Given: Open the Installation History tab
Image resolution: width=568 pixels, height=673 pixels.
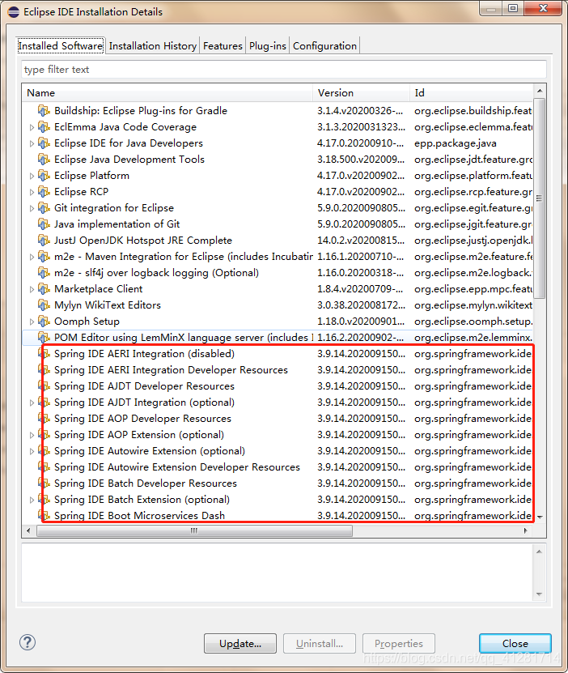Looking at the screenshot, I should 153,45.
